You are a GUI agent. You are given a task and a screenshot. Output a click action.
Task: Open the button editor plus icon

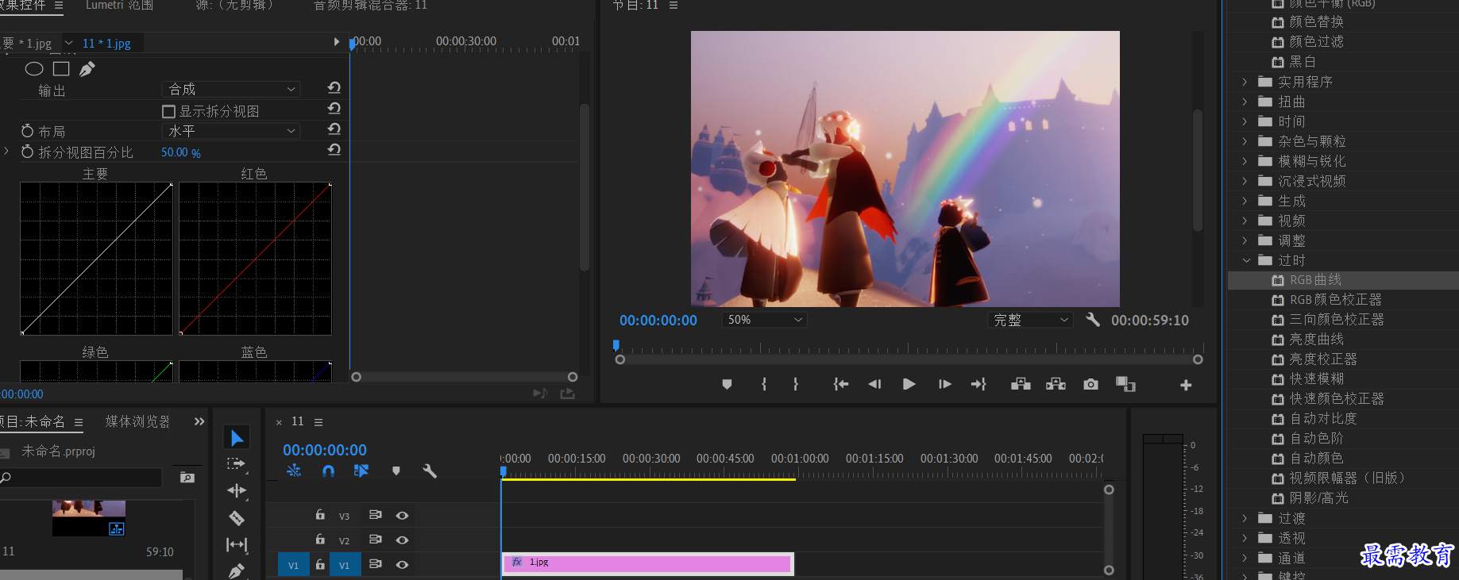1186,385
